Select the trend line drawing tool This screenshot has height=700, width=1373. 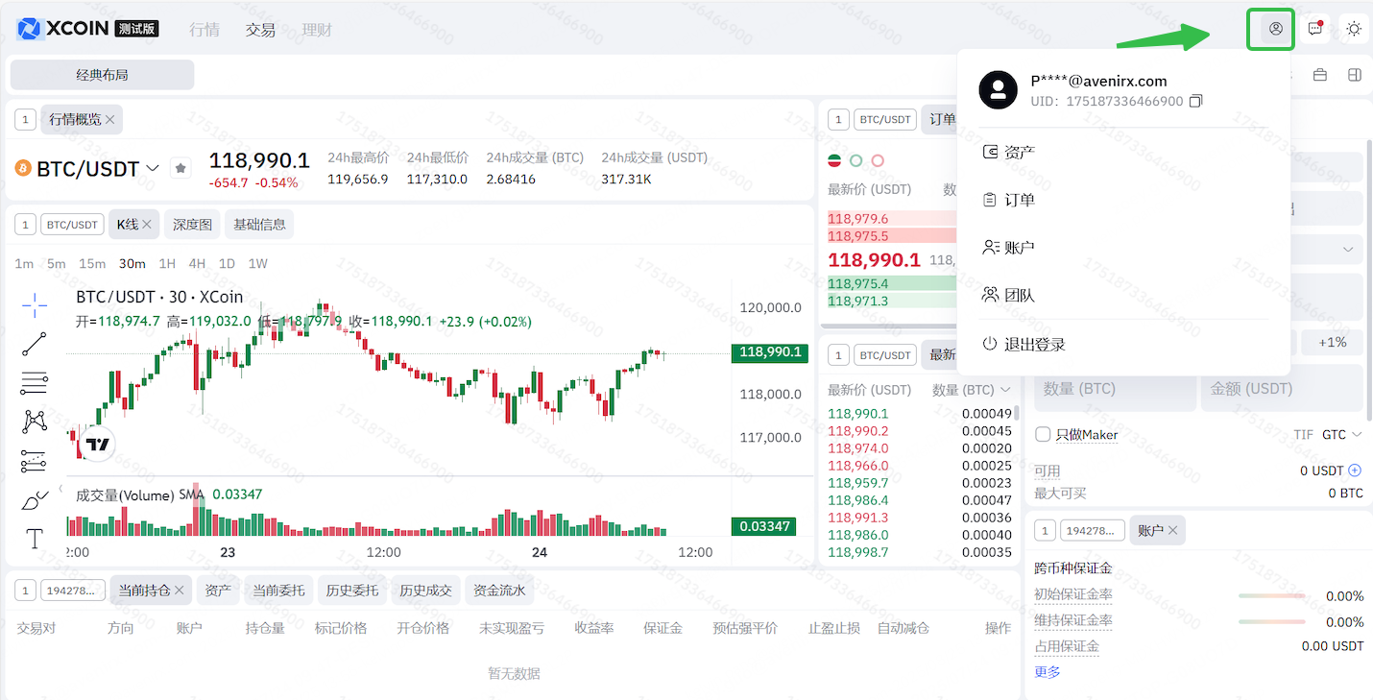[35, 344]
